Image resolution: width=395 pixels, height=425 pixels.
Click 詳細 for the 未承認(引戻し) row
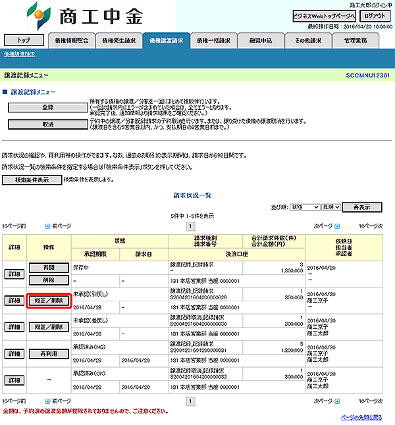coord(14,301)
